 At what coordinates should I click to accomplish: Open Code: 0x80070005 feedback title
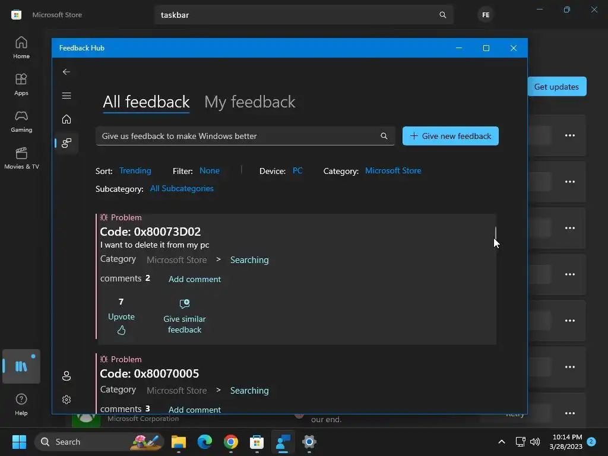click(x=149, y=373)
